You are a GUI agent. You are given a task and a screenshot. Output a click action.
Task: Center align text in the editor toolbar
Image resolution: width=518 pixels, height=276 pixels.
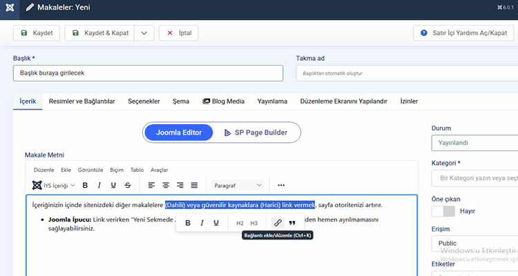click(x=166, y=186)
